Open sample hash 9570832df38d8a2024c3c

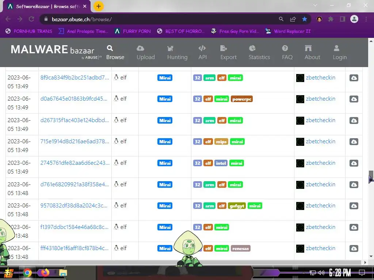(74, 206)
